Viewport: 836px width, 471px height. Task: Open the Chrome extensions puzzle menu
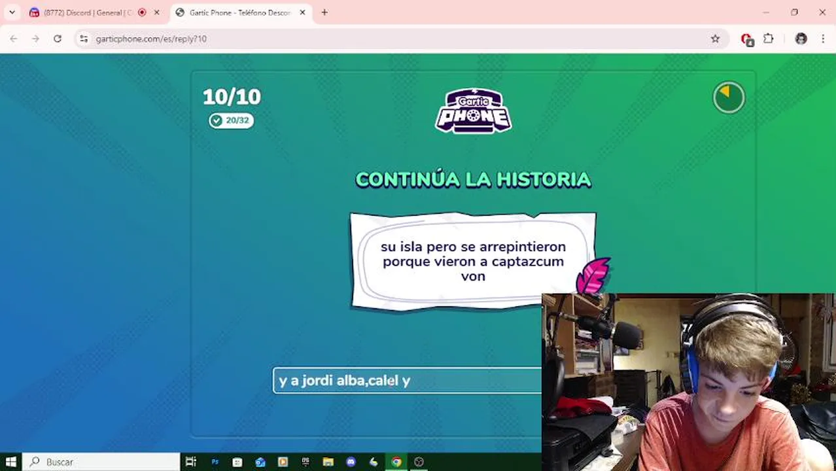click(x=769, y=39)
